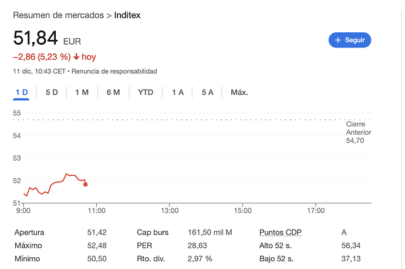This screenshot has width=405, height=269.
Task: Switch to the 5 D tab
Action: [52, 93]
